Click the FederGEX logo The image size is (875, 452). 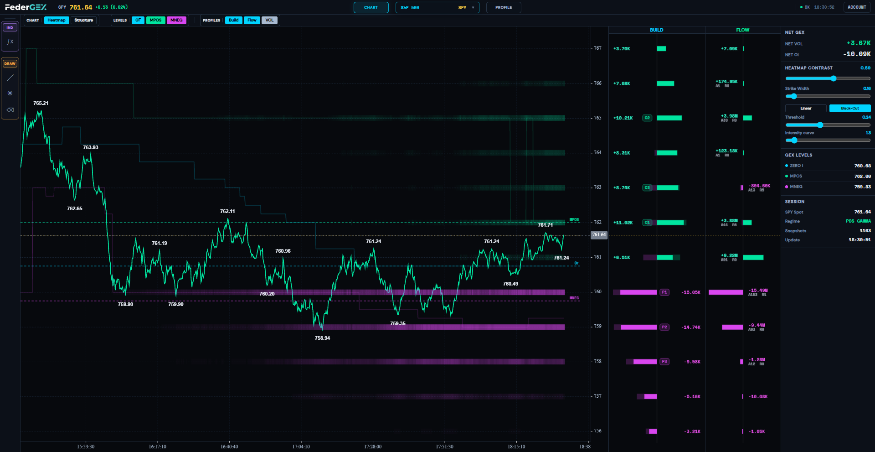[26, 7]
